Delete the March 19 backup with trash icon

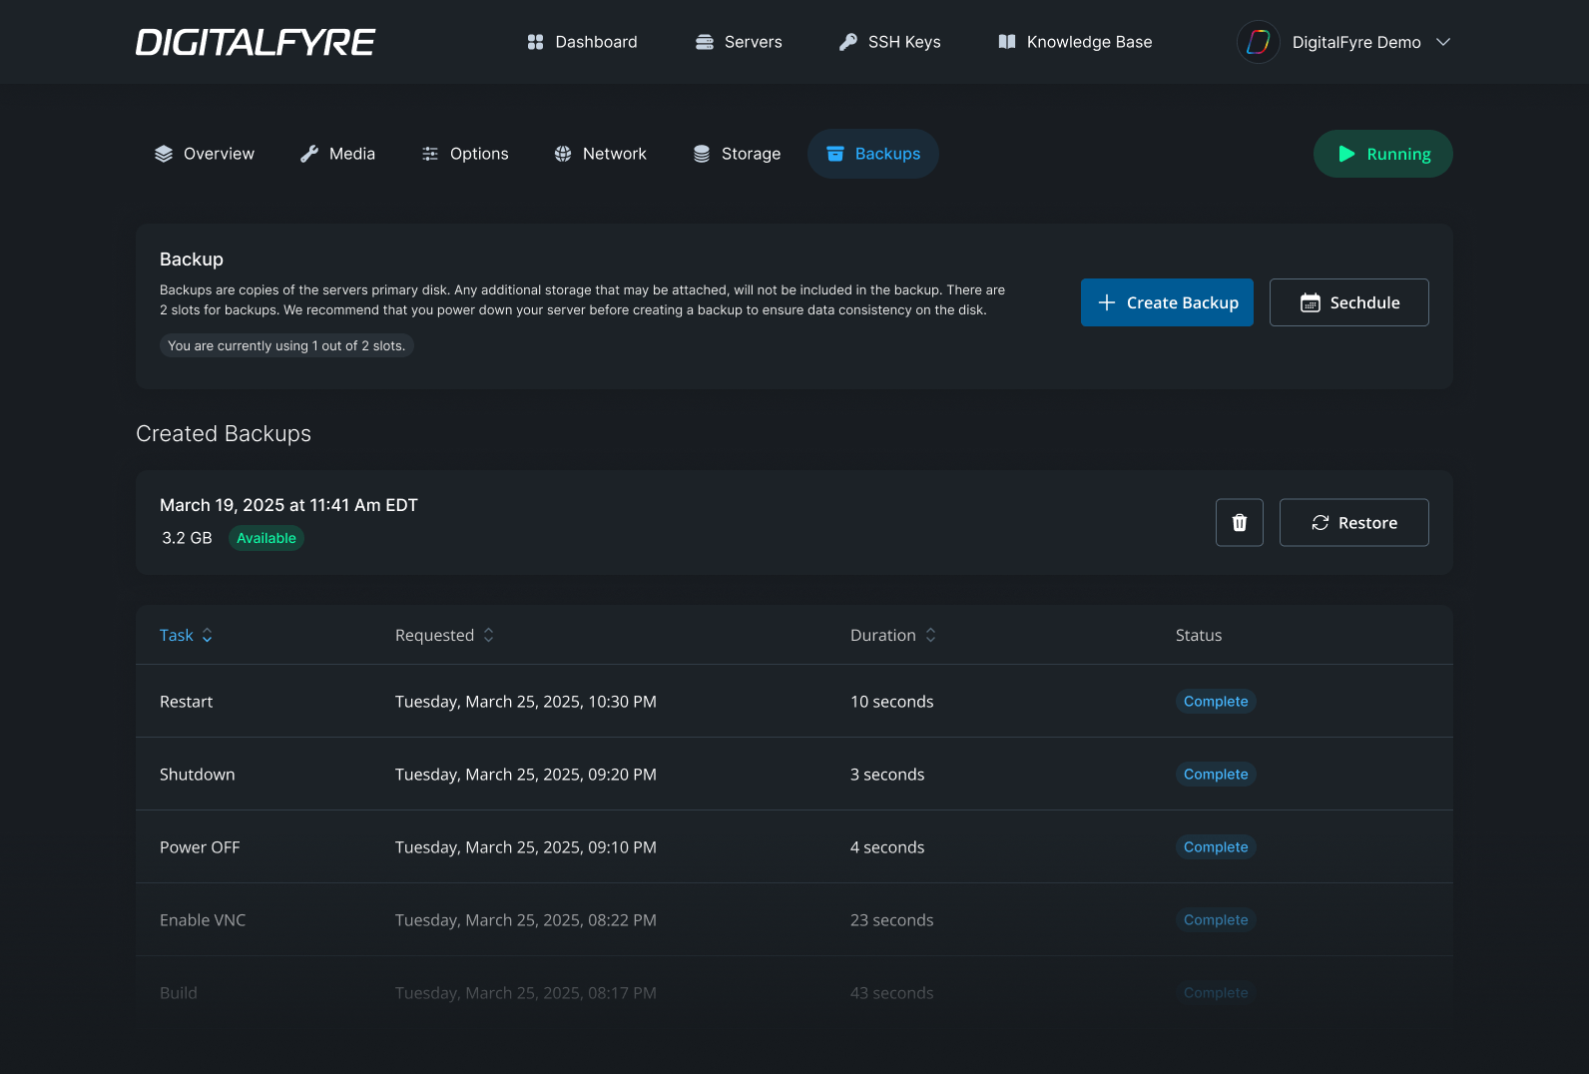[x=1240, y=523]
